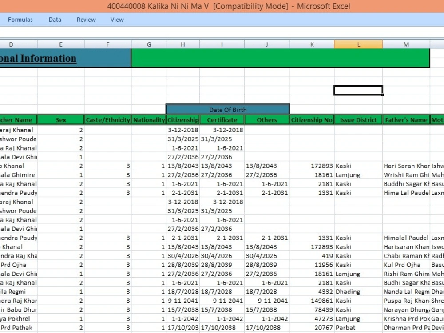Click a Lamjung cell in Issue District column
444x333 pixels.
358,175
